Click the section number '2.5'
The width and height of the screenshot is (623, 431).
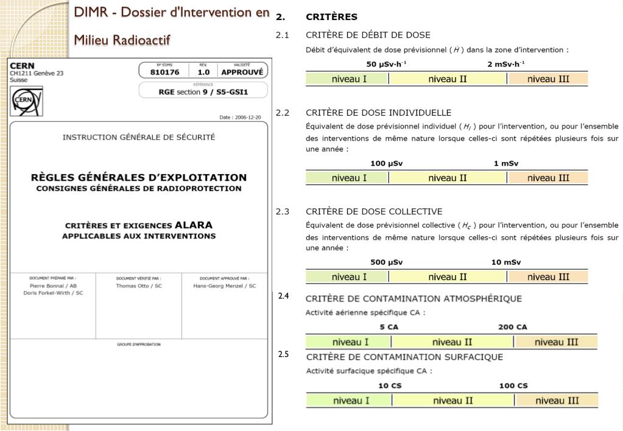pyautogui.click(x=283, y=354)
